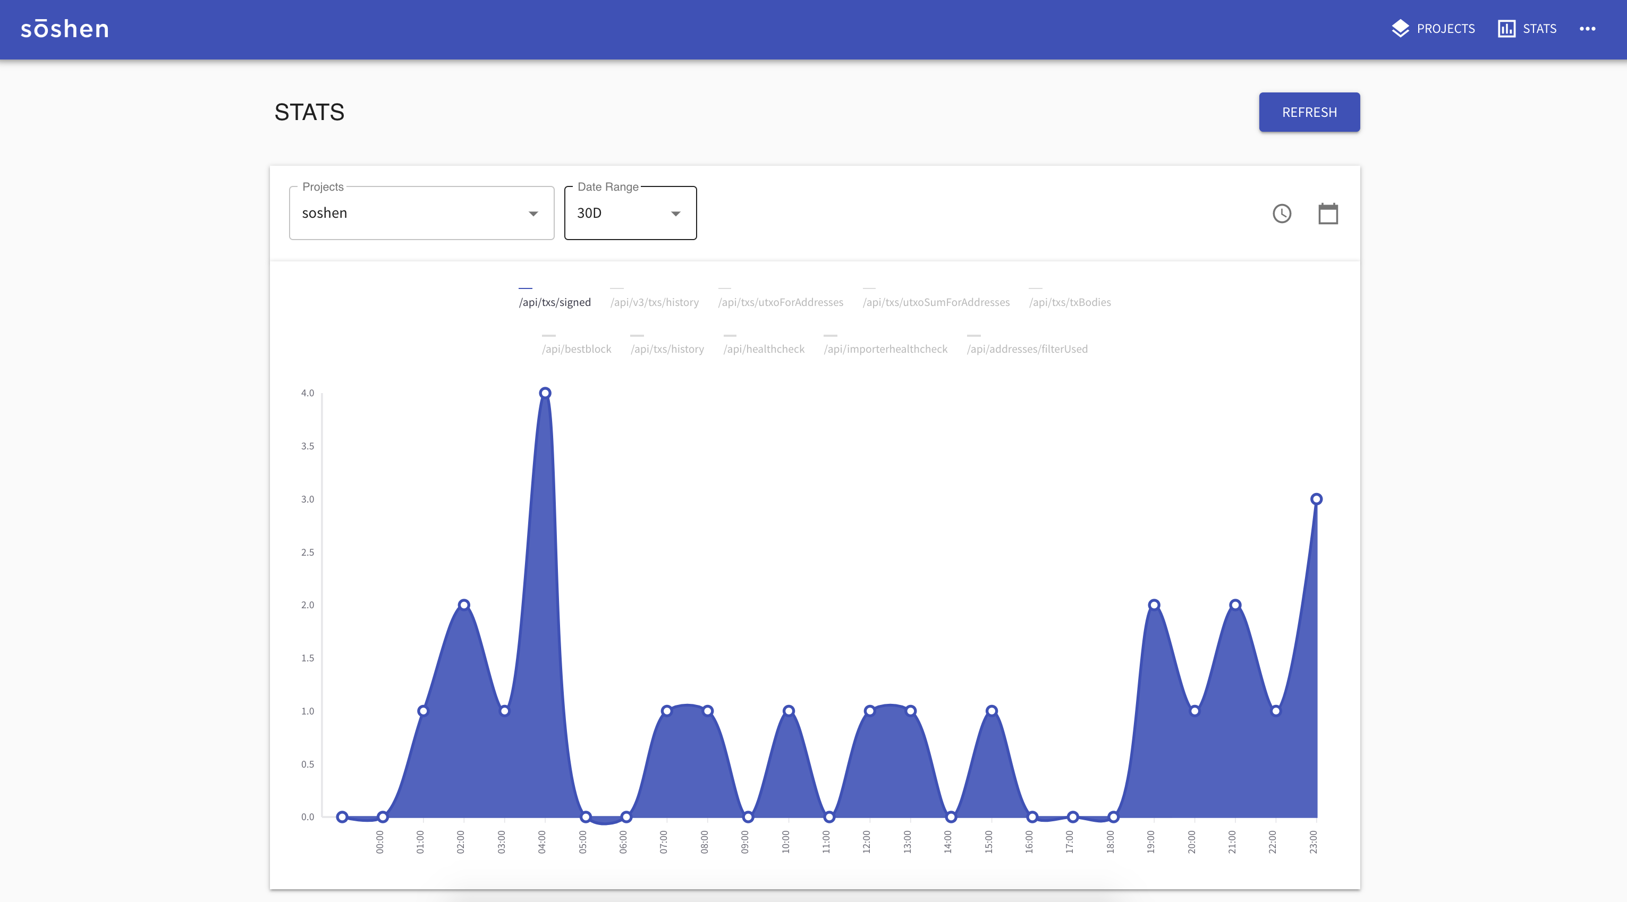Image resolution: width=1627 pixels, height=902 pixels.
Task: Click the soshen logo
Action: (64, 29)
